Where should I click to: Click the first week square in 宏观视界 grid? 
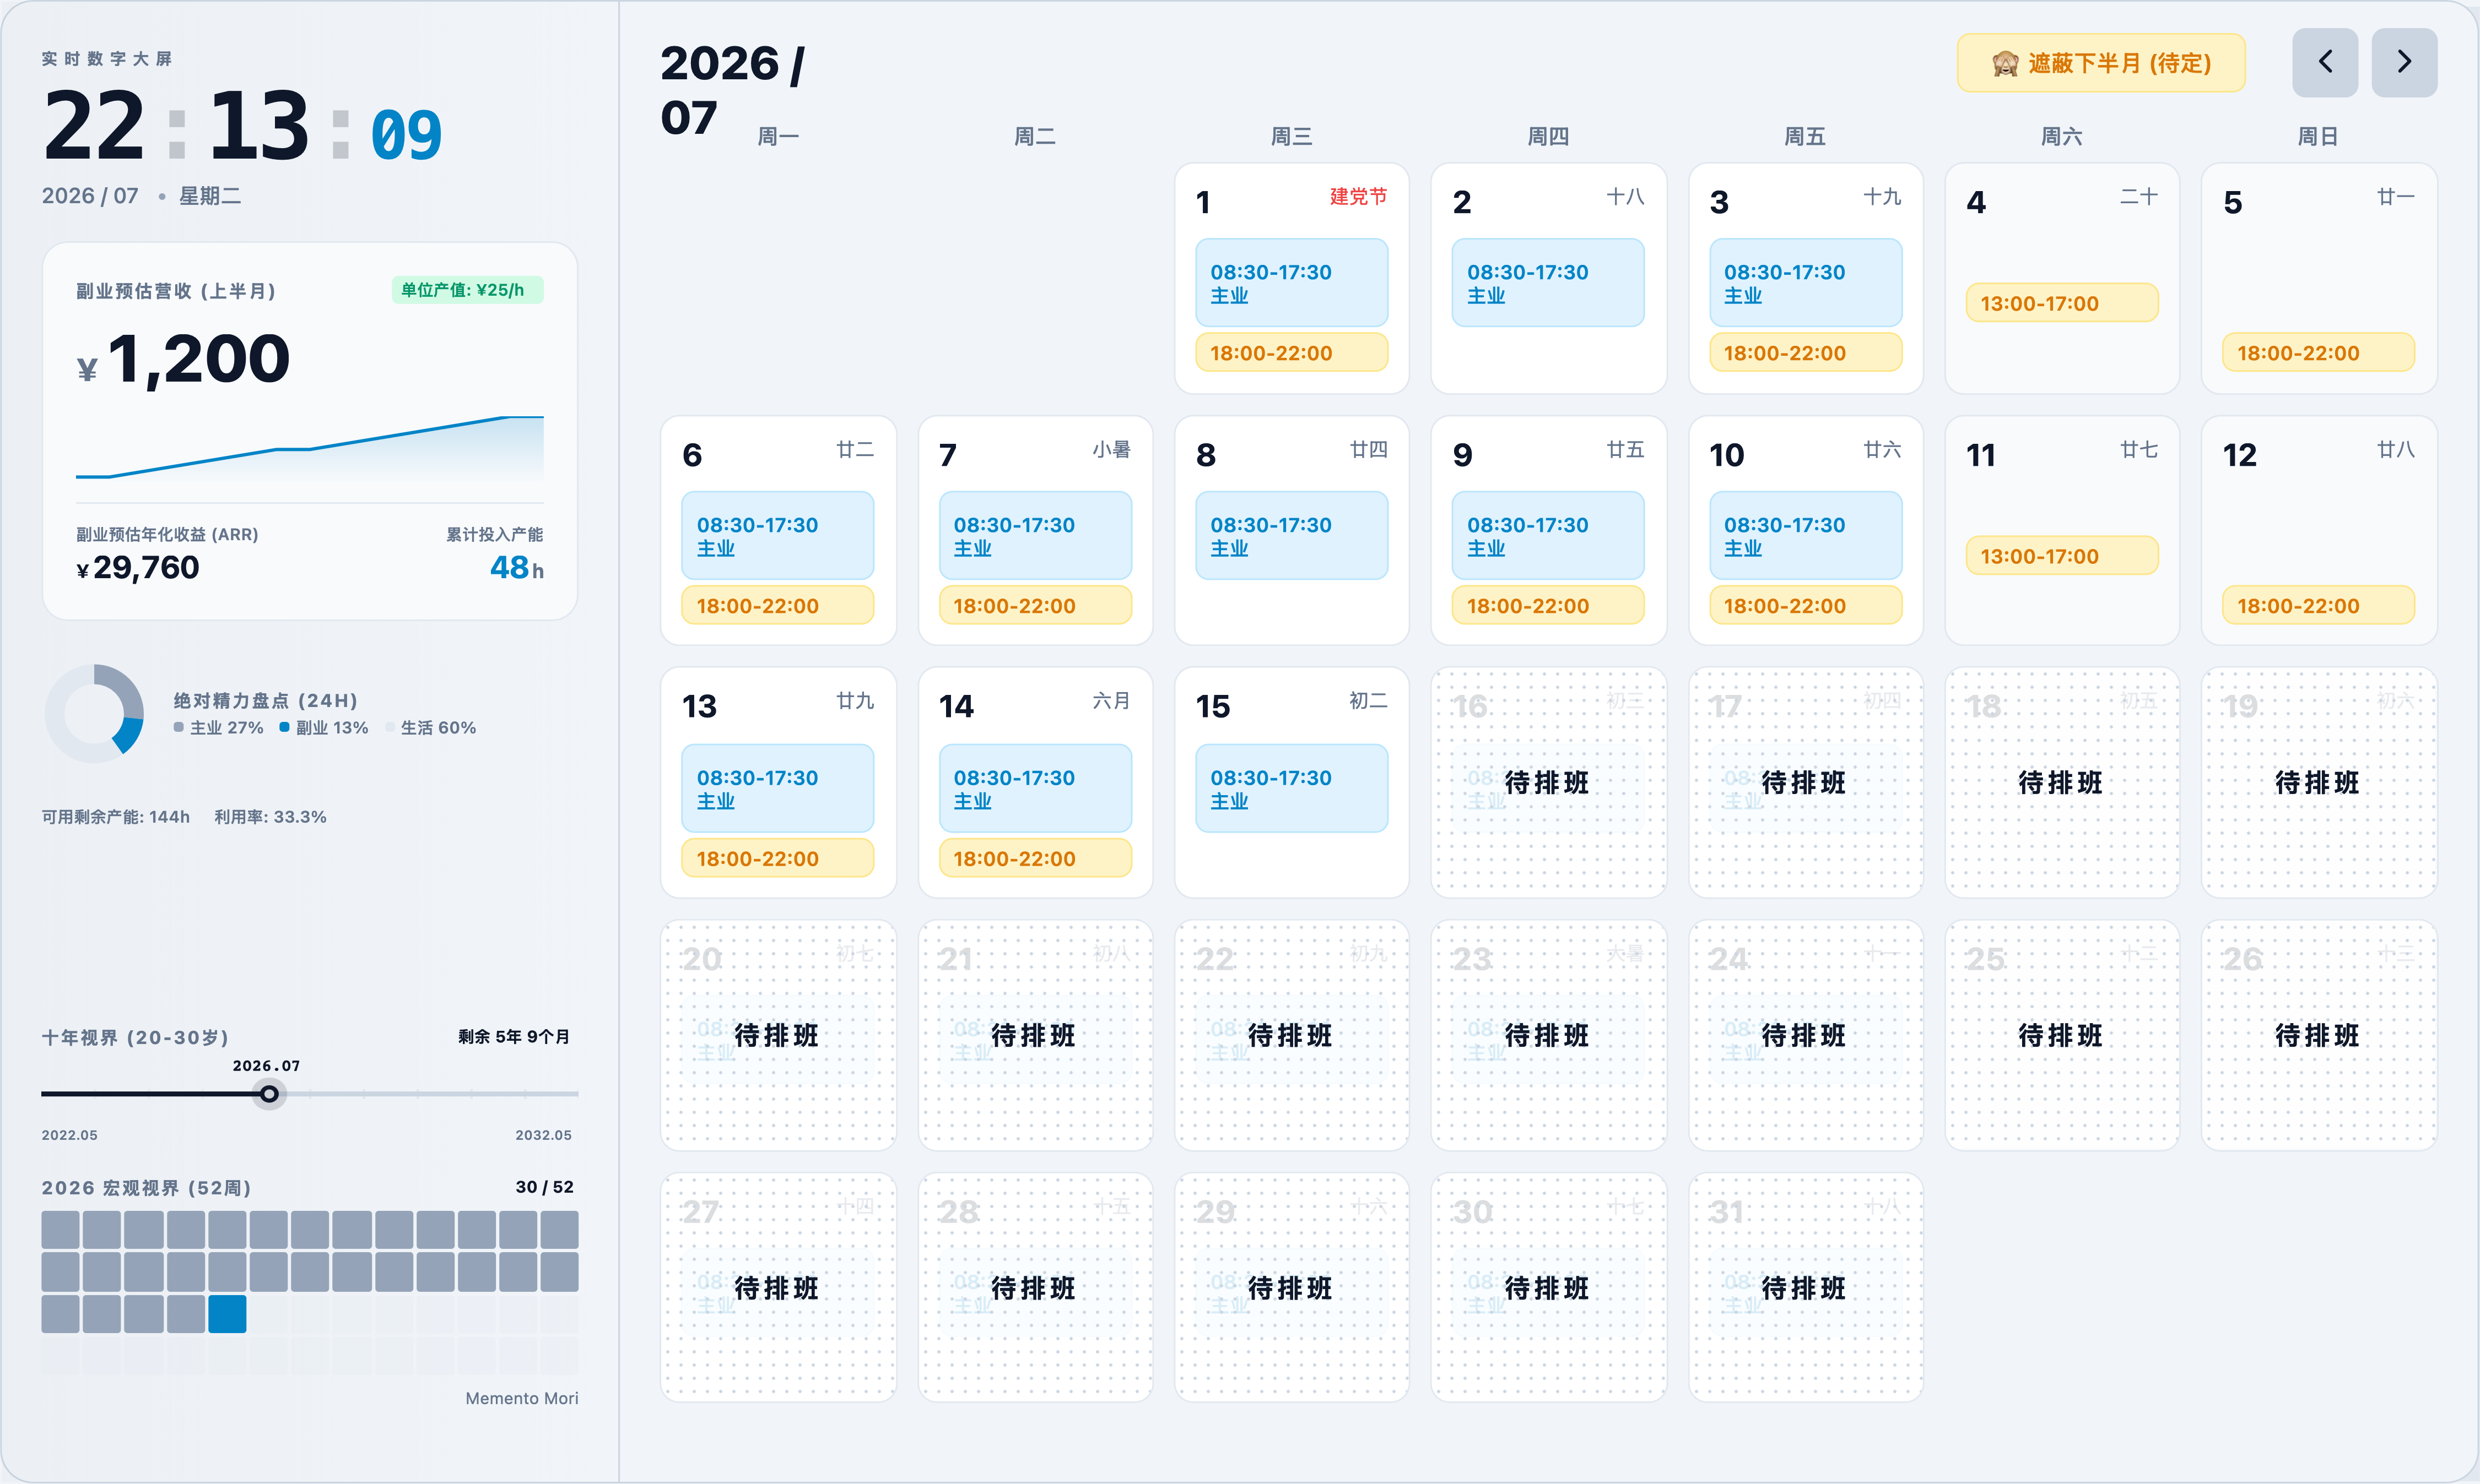(60, 1230)
